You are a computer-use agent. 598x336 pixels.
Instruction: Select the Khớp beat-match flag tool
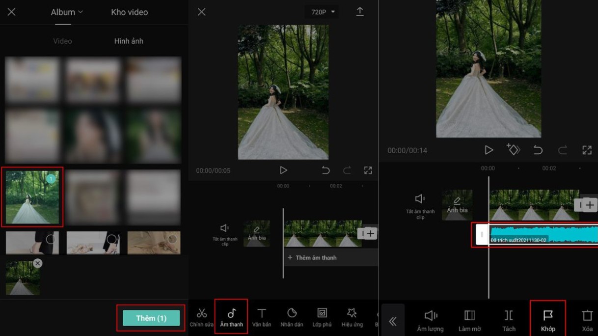pyautogui.click(x=547, y=319)
